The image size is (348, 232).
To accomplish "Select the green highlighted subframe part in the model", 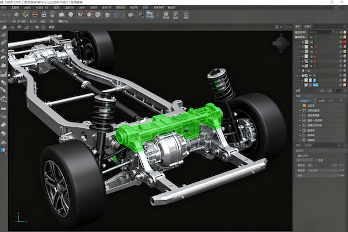I will pyautogui.click(x=168, y=125).
